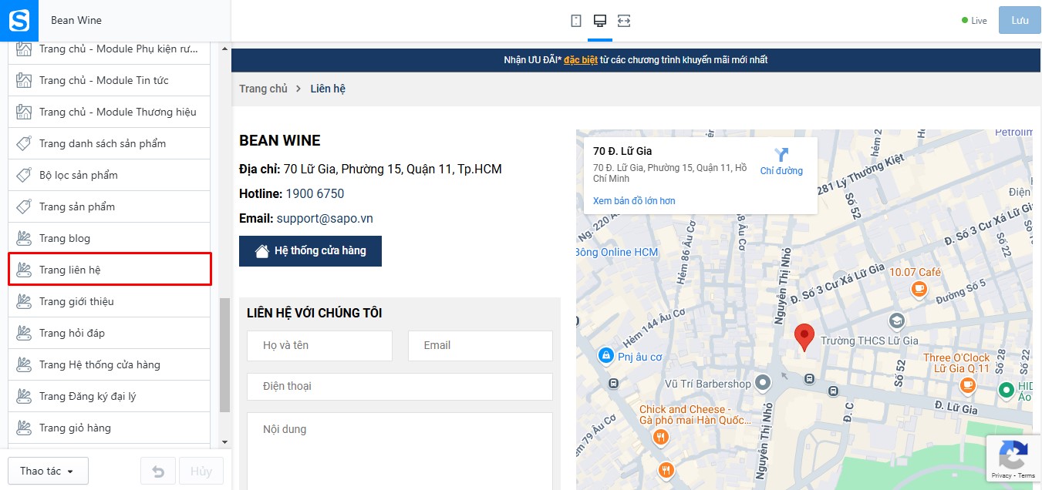This screenshot has height=490, width=1042.
Task: Click the Chỉ đường directions icon
Action: click(781, 155)
